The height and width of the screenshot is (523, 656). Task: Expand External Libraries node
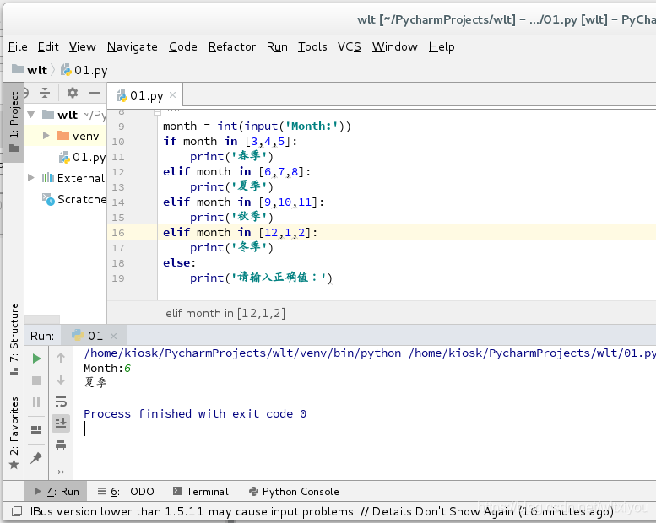click(x=31, y=178)
